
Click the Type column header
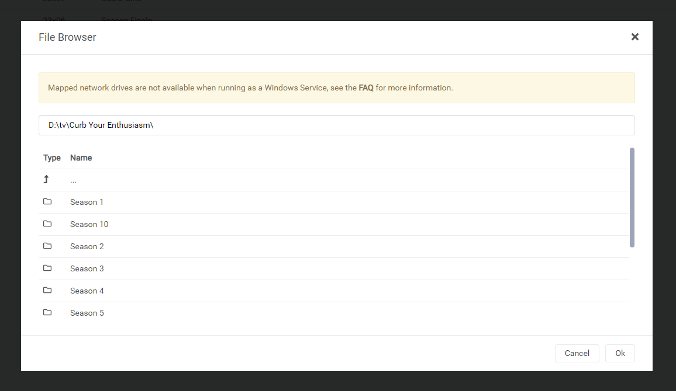[51, 158]
